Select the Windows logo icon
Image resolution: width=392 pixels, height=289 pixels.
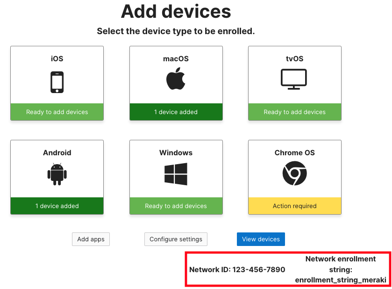[x=176, y=173]
